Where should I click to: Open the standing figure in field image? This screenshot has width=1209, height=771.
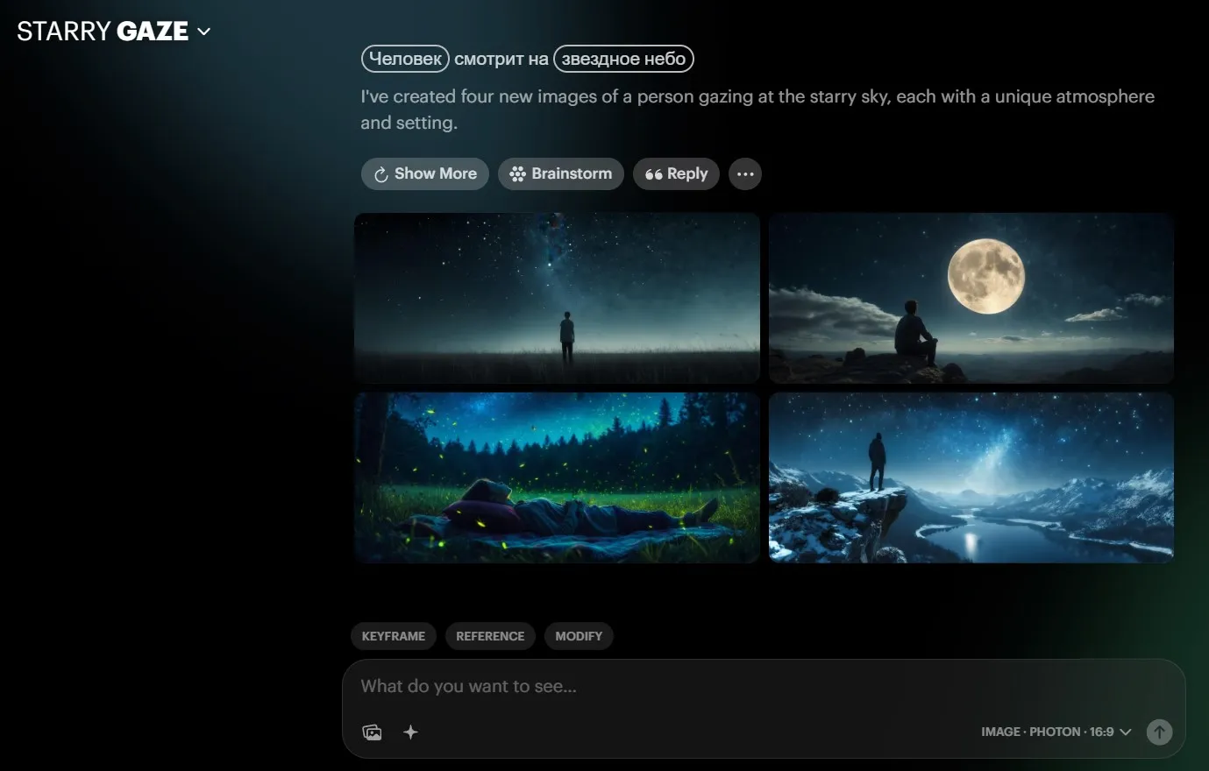pyautogui.click(x=557, y=298)
